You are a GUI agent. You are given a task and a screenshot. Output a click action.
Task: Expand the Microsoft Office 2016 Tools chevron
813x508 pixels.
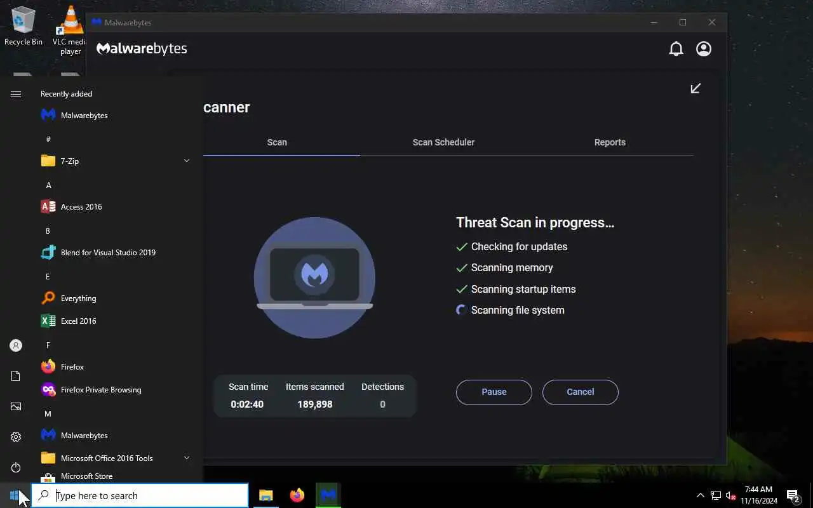click(x=187, y=458)
